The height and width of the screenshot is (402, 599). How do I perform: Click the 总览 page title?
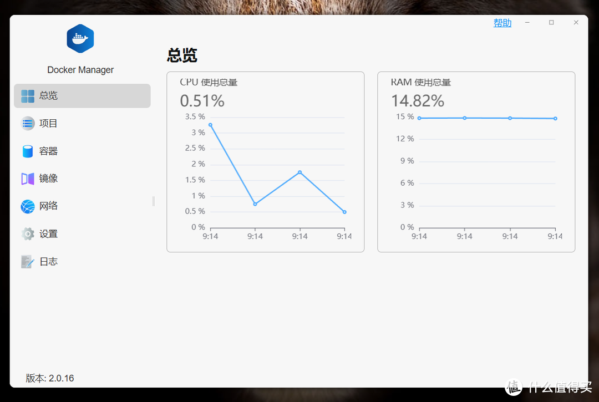[182, 55]
